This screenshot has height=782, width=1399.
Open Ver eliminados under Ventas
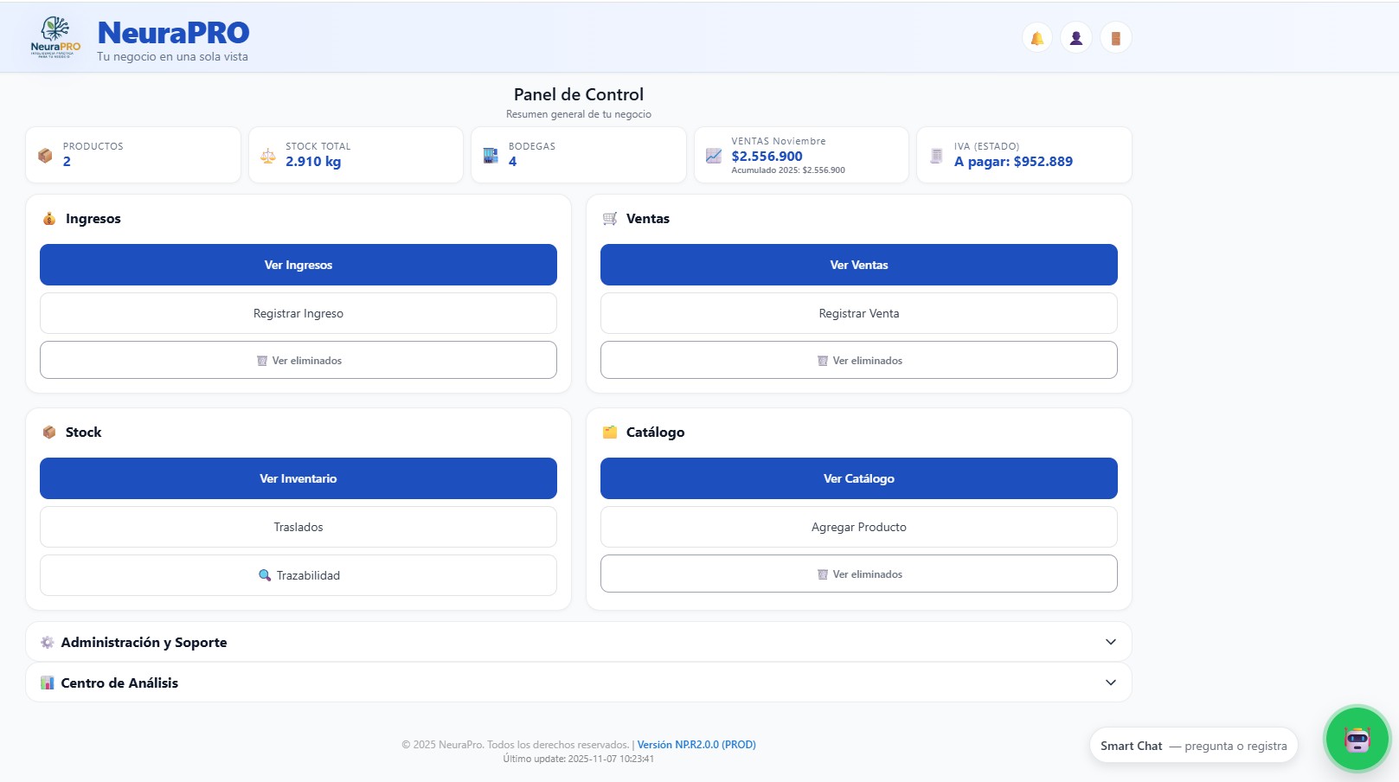pyautogui.click(x=858, y=360)
